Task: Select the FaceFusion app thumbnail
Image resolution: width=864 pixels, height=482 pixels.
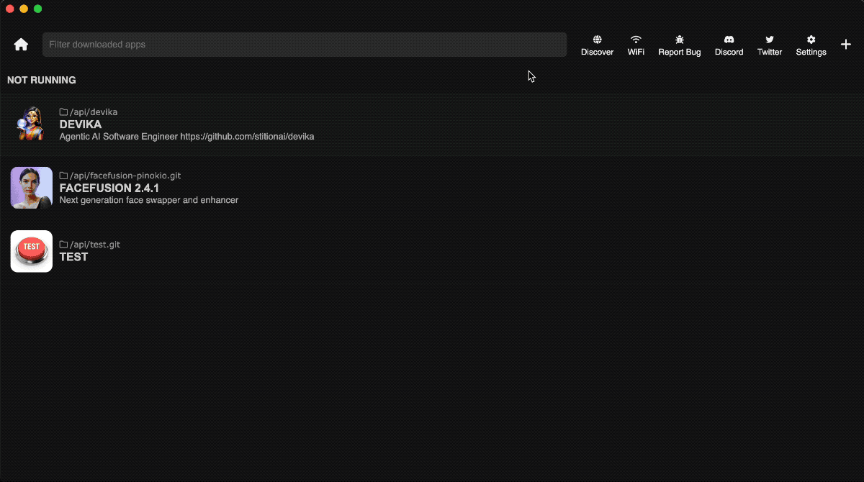Action: tap(31, 188)
